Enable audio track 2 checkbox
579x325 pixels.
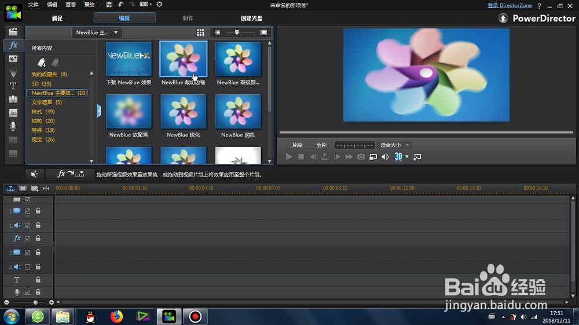point(27,267)
